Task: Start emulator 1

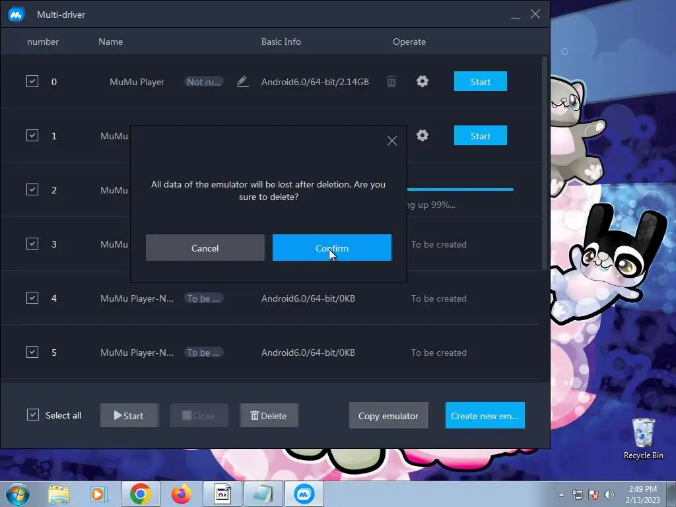Action: (481, 136)
